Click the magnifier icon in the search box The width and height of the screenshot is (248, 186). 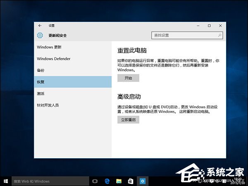click(219, 36)
